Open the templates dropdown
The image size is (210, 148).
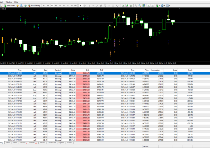pos(168,5)
